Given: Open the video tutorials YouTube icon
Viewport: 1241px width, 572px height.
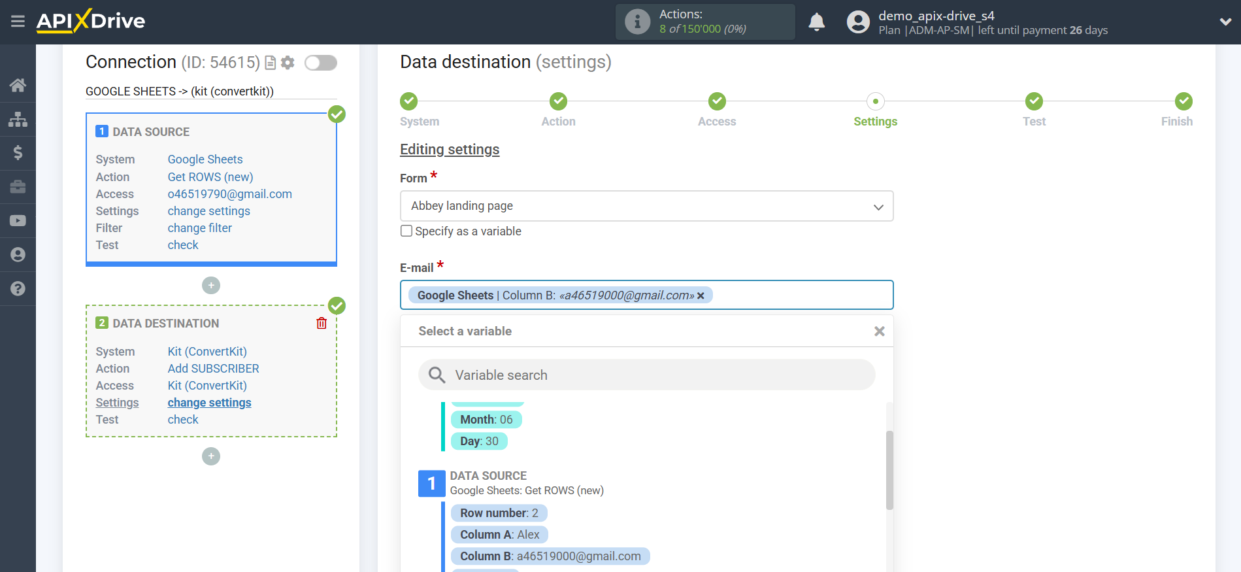Looking at the screenshot, I should click(x=18, y=221).
